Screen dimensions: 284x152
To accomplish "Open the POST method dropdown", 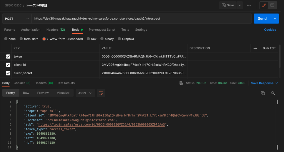I will pyautogui.click(x=17, y=19).
